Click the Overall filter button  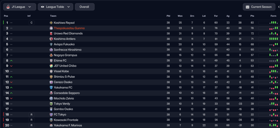tap(84, 7)
